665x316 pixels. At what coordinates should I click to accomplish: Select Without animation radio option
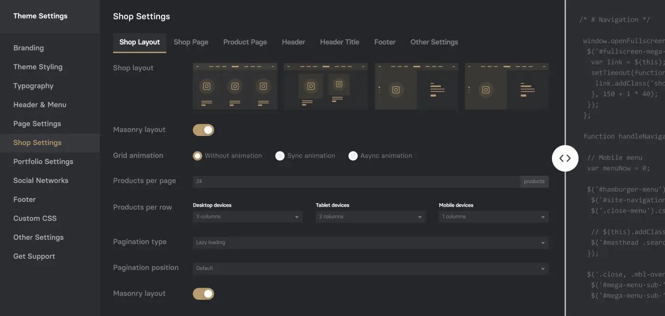coord(198,156)
